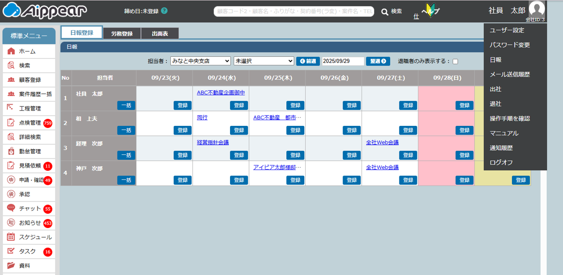563x275 pixels.
Task: Switch to the 出面表 tab
Action: [160, 33]
